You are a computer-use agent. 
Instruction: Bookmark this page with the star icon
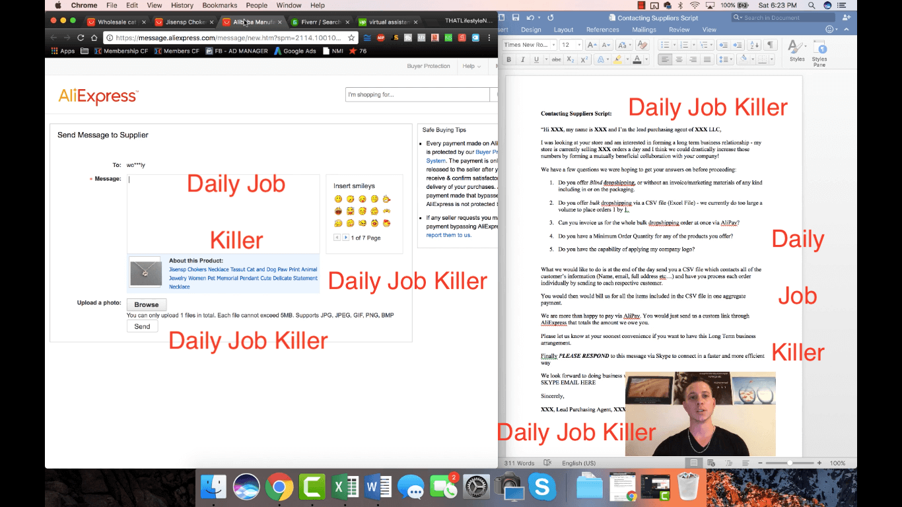(351, 38)
